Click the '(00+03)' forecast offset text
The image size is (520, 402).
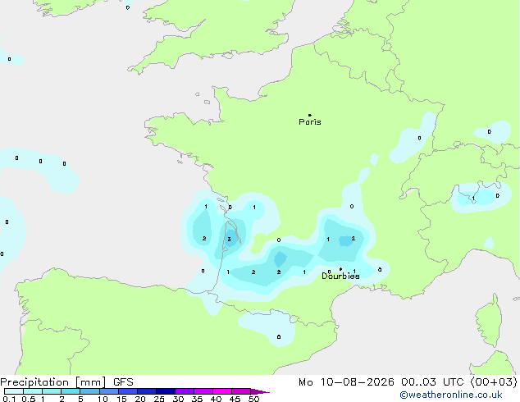coord(494,382)
